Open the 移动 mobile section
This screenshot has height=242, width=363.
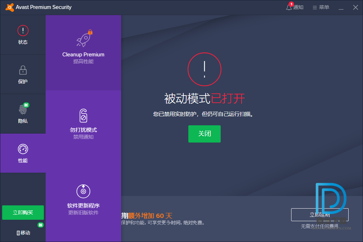[23, 233]
